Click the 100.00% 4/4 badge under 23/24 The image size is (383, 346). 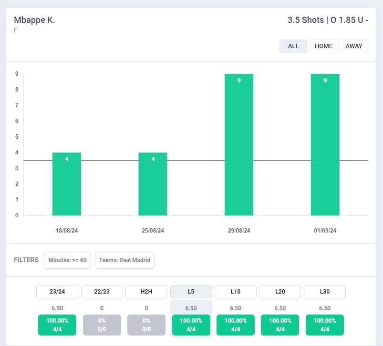point(57,325)
